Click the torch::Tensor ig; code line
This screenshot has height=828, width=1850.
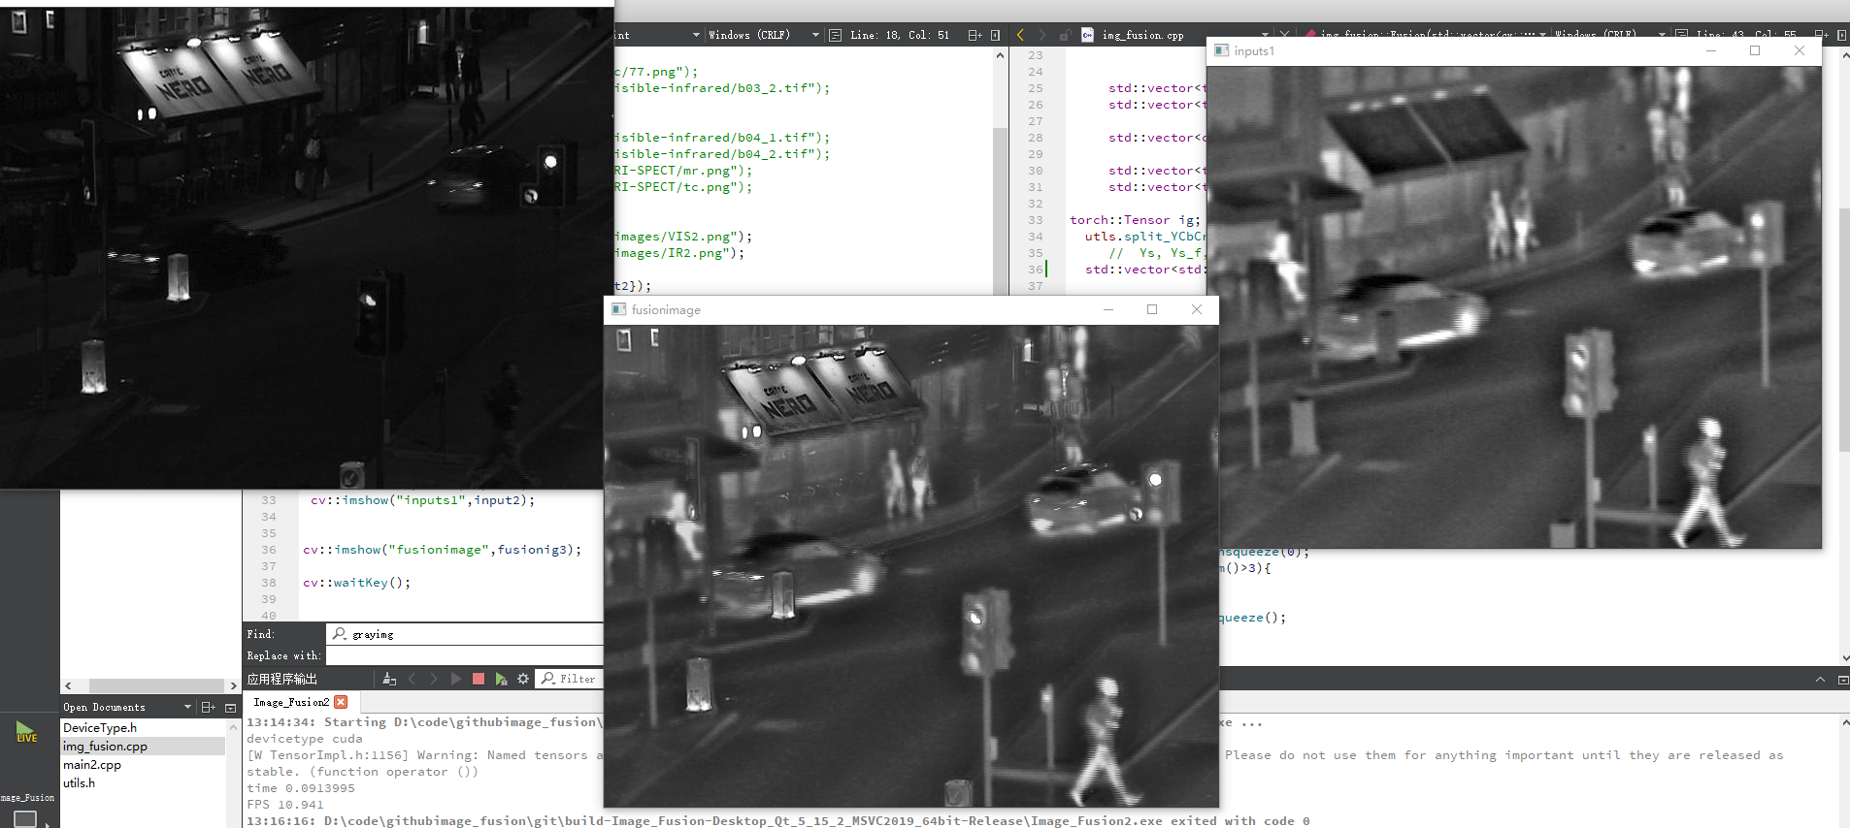1135,220
